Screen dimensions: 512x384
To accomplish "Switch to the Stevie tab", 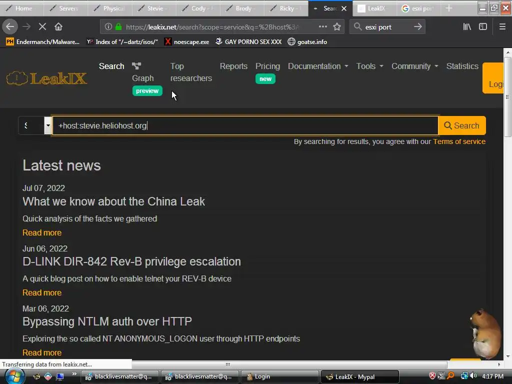I will click(x=154, y=8).
